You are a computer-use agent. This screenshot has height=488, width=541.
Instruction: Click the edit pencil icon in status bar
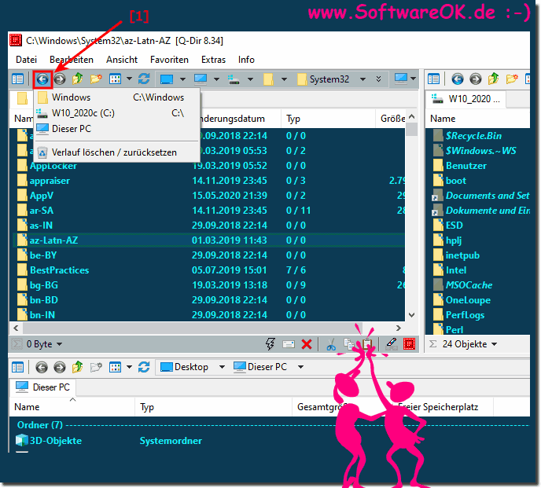(392, 344)
